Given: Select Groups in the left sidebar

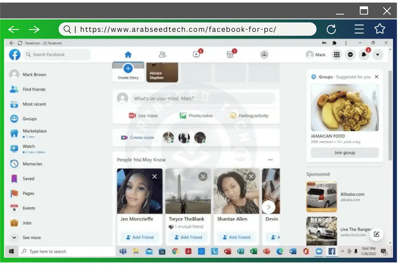Looking at the screenshot, I should click(30, 119).
